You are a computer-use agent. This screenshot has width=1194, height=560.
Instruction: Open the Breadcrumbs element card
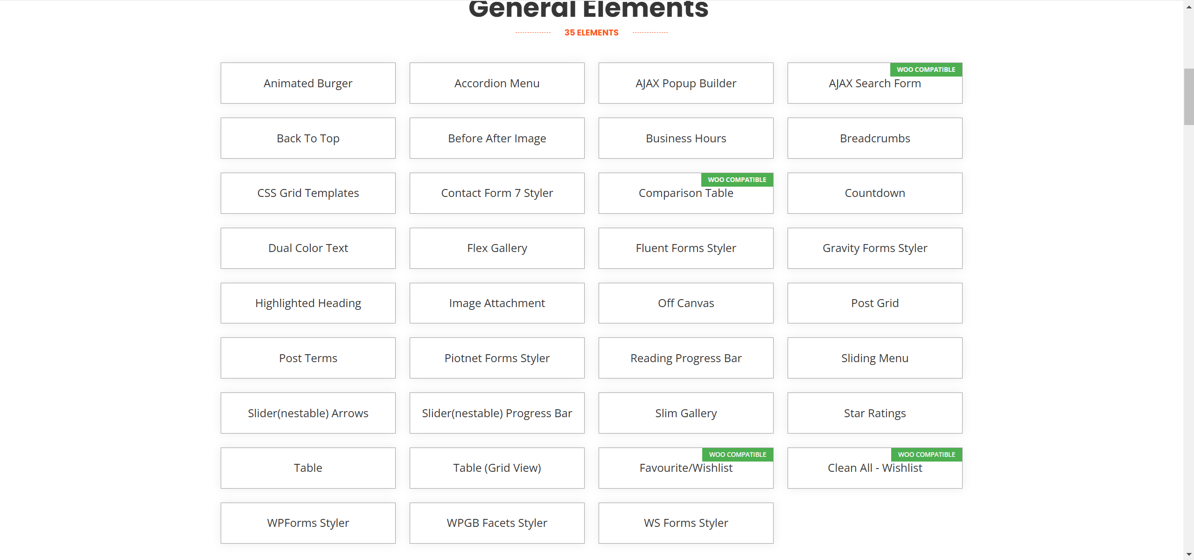click(874, 138)
